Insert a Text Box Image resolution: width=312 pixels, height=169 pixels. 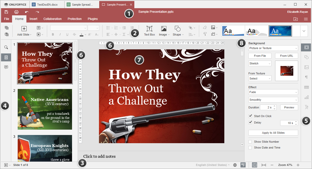(149, 31)
